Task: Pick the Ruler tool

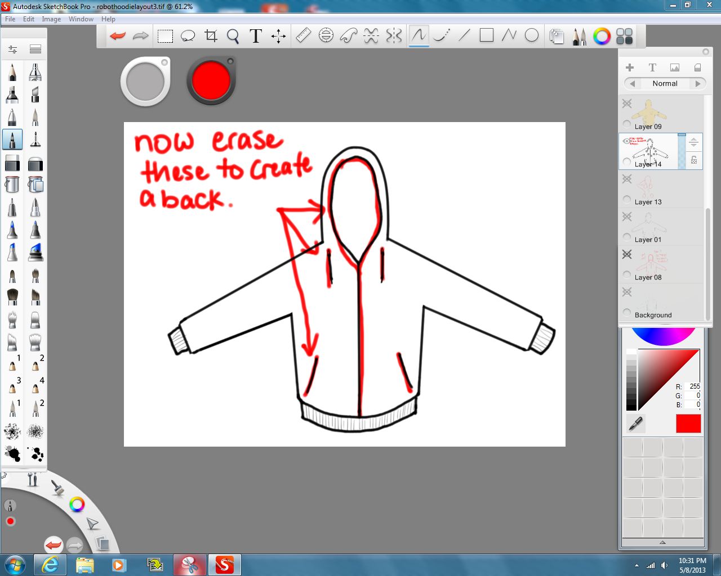Action: [304, 35]
